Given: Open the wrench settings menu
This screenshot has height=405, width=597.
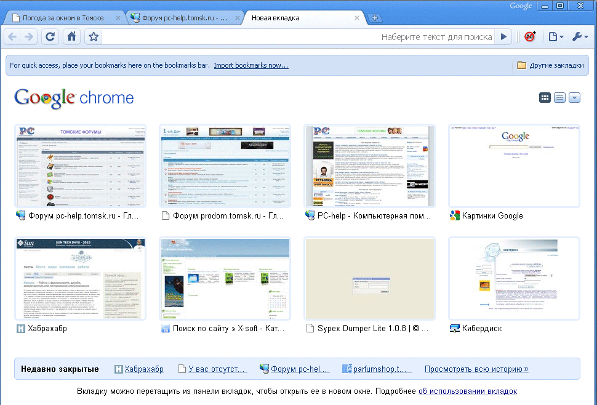Looking at the screenshot, I should click(x=580, y=37).
